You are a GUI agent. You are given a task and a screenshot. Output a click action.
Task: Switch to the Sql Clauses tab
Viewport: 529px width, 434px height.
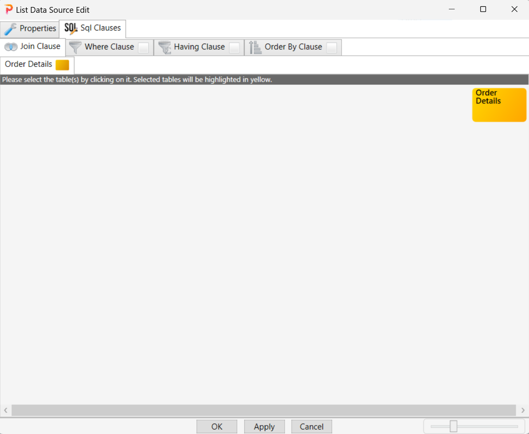[x=93, y=29]
